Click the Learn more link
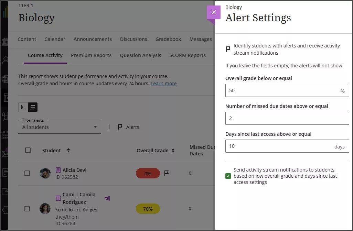Screen dimensions: 353x231 point(163,84)
